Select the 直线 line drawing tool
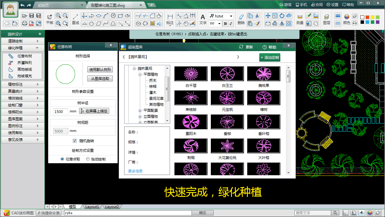The image size is (385, 217). [x=75, y=18]
